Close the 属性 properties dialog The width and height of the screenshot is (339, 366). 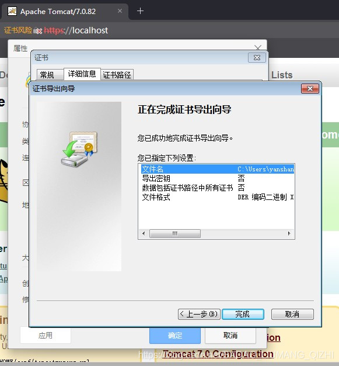[x=258, y=48]
